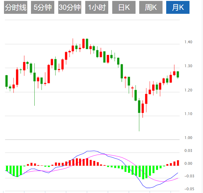Show the 日K daily chart

click(x=124, y=8)
